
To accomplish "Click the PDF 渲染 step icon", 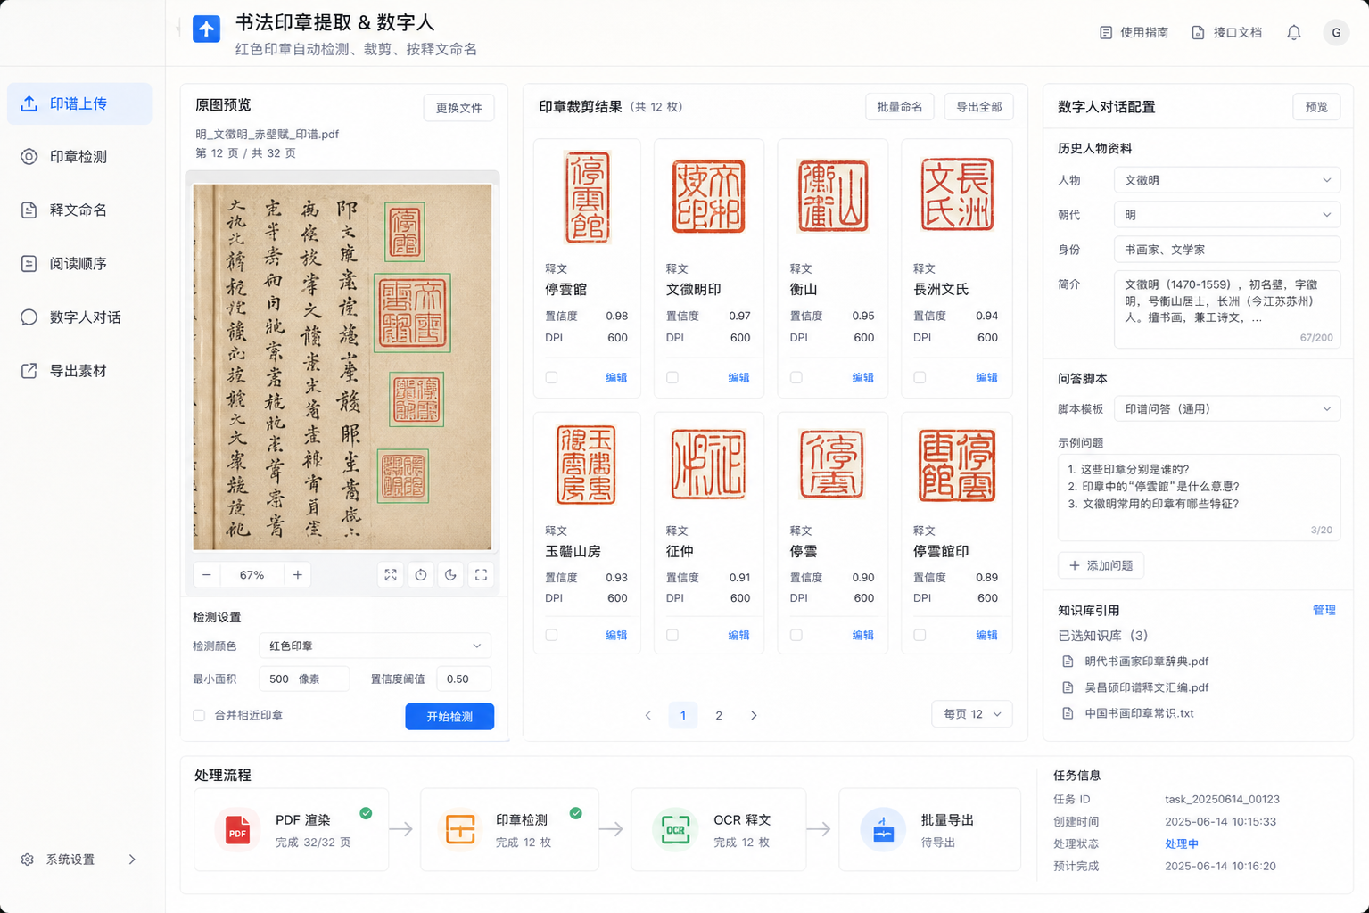I will (x=237, y=830).
